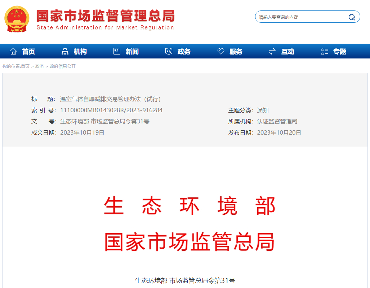
Task: Click the star-list icon beside 专题
Action: pos(325,51)
